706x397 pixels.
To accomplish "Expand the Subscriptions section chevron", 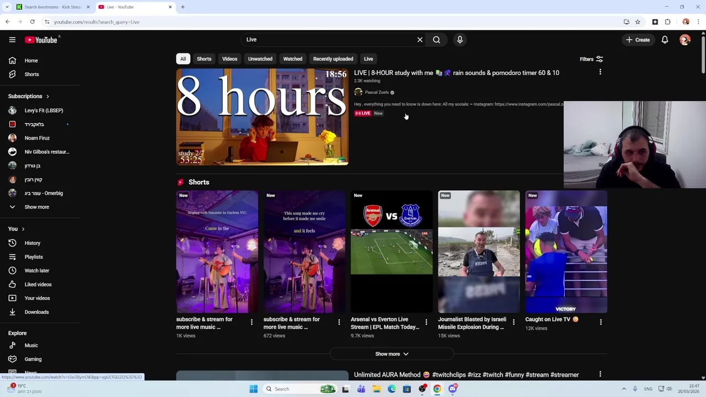I will tap(47, 96).
